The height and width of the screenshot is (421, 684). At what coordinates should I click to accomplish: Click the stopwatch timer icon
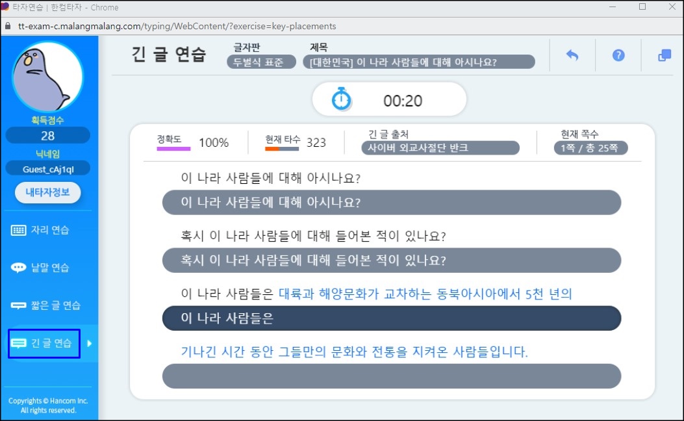pos(341,99)
